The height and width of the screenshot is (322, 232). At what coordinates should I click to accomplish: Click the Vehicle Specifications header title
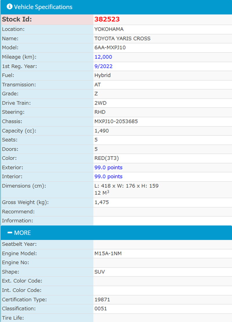(43, 7)
